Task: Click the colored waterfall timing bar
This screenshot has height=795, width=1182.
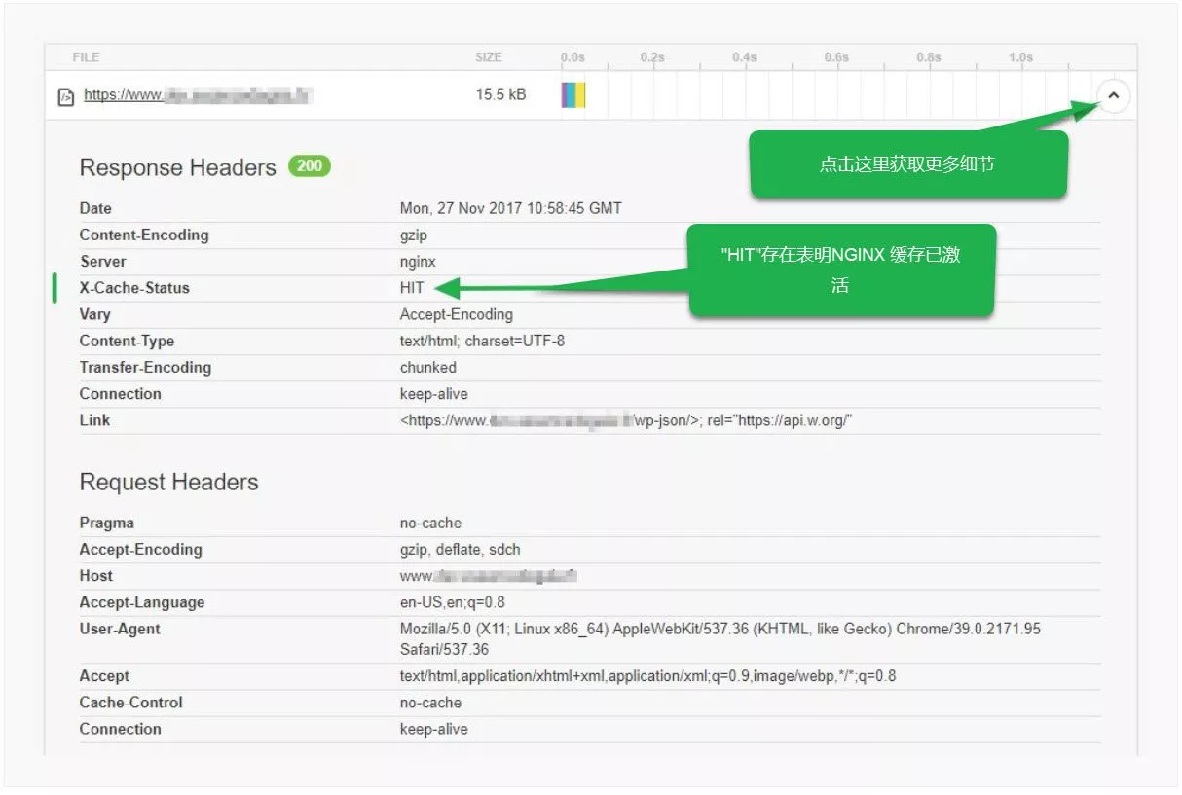Action: coord(573,95)
